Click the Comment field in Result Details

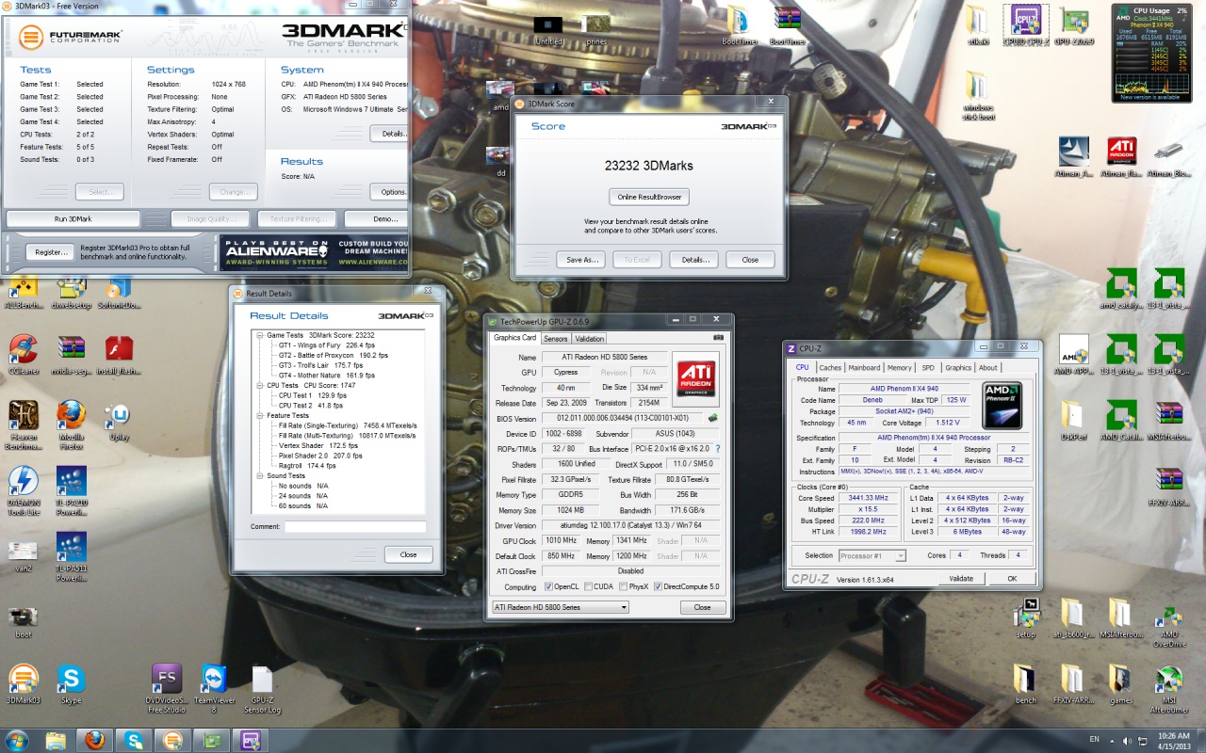[x=355, y=527]
